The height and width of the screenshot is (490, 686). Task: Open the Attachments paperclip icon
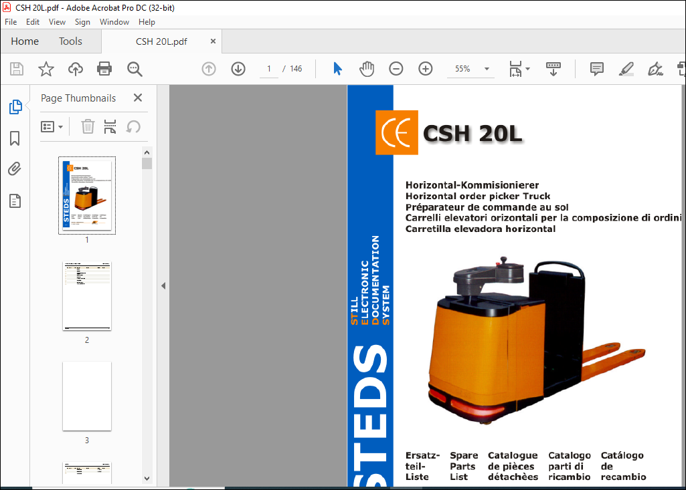coord(15,169)
